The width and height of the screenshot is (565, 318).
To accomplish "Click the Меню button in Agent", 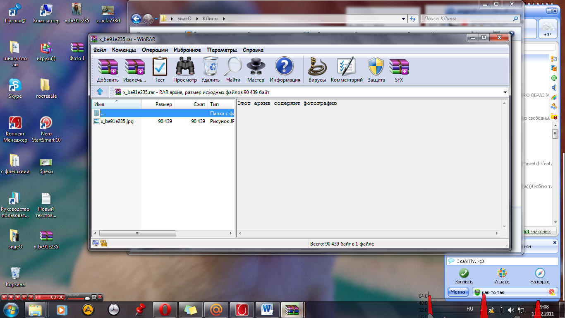I will [458, 292].
